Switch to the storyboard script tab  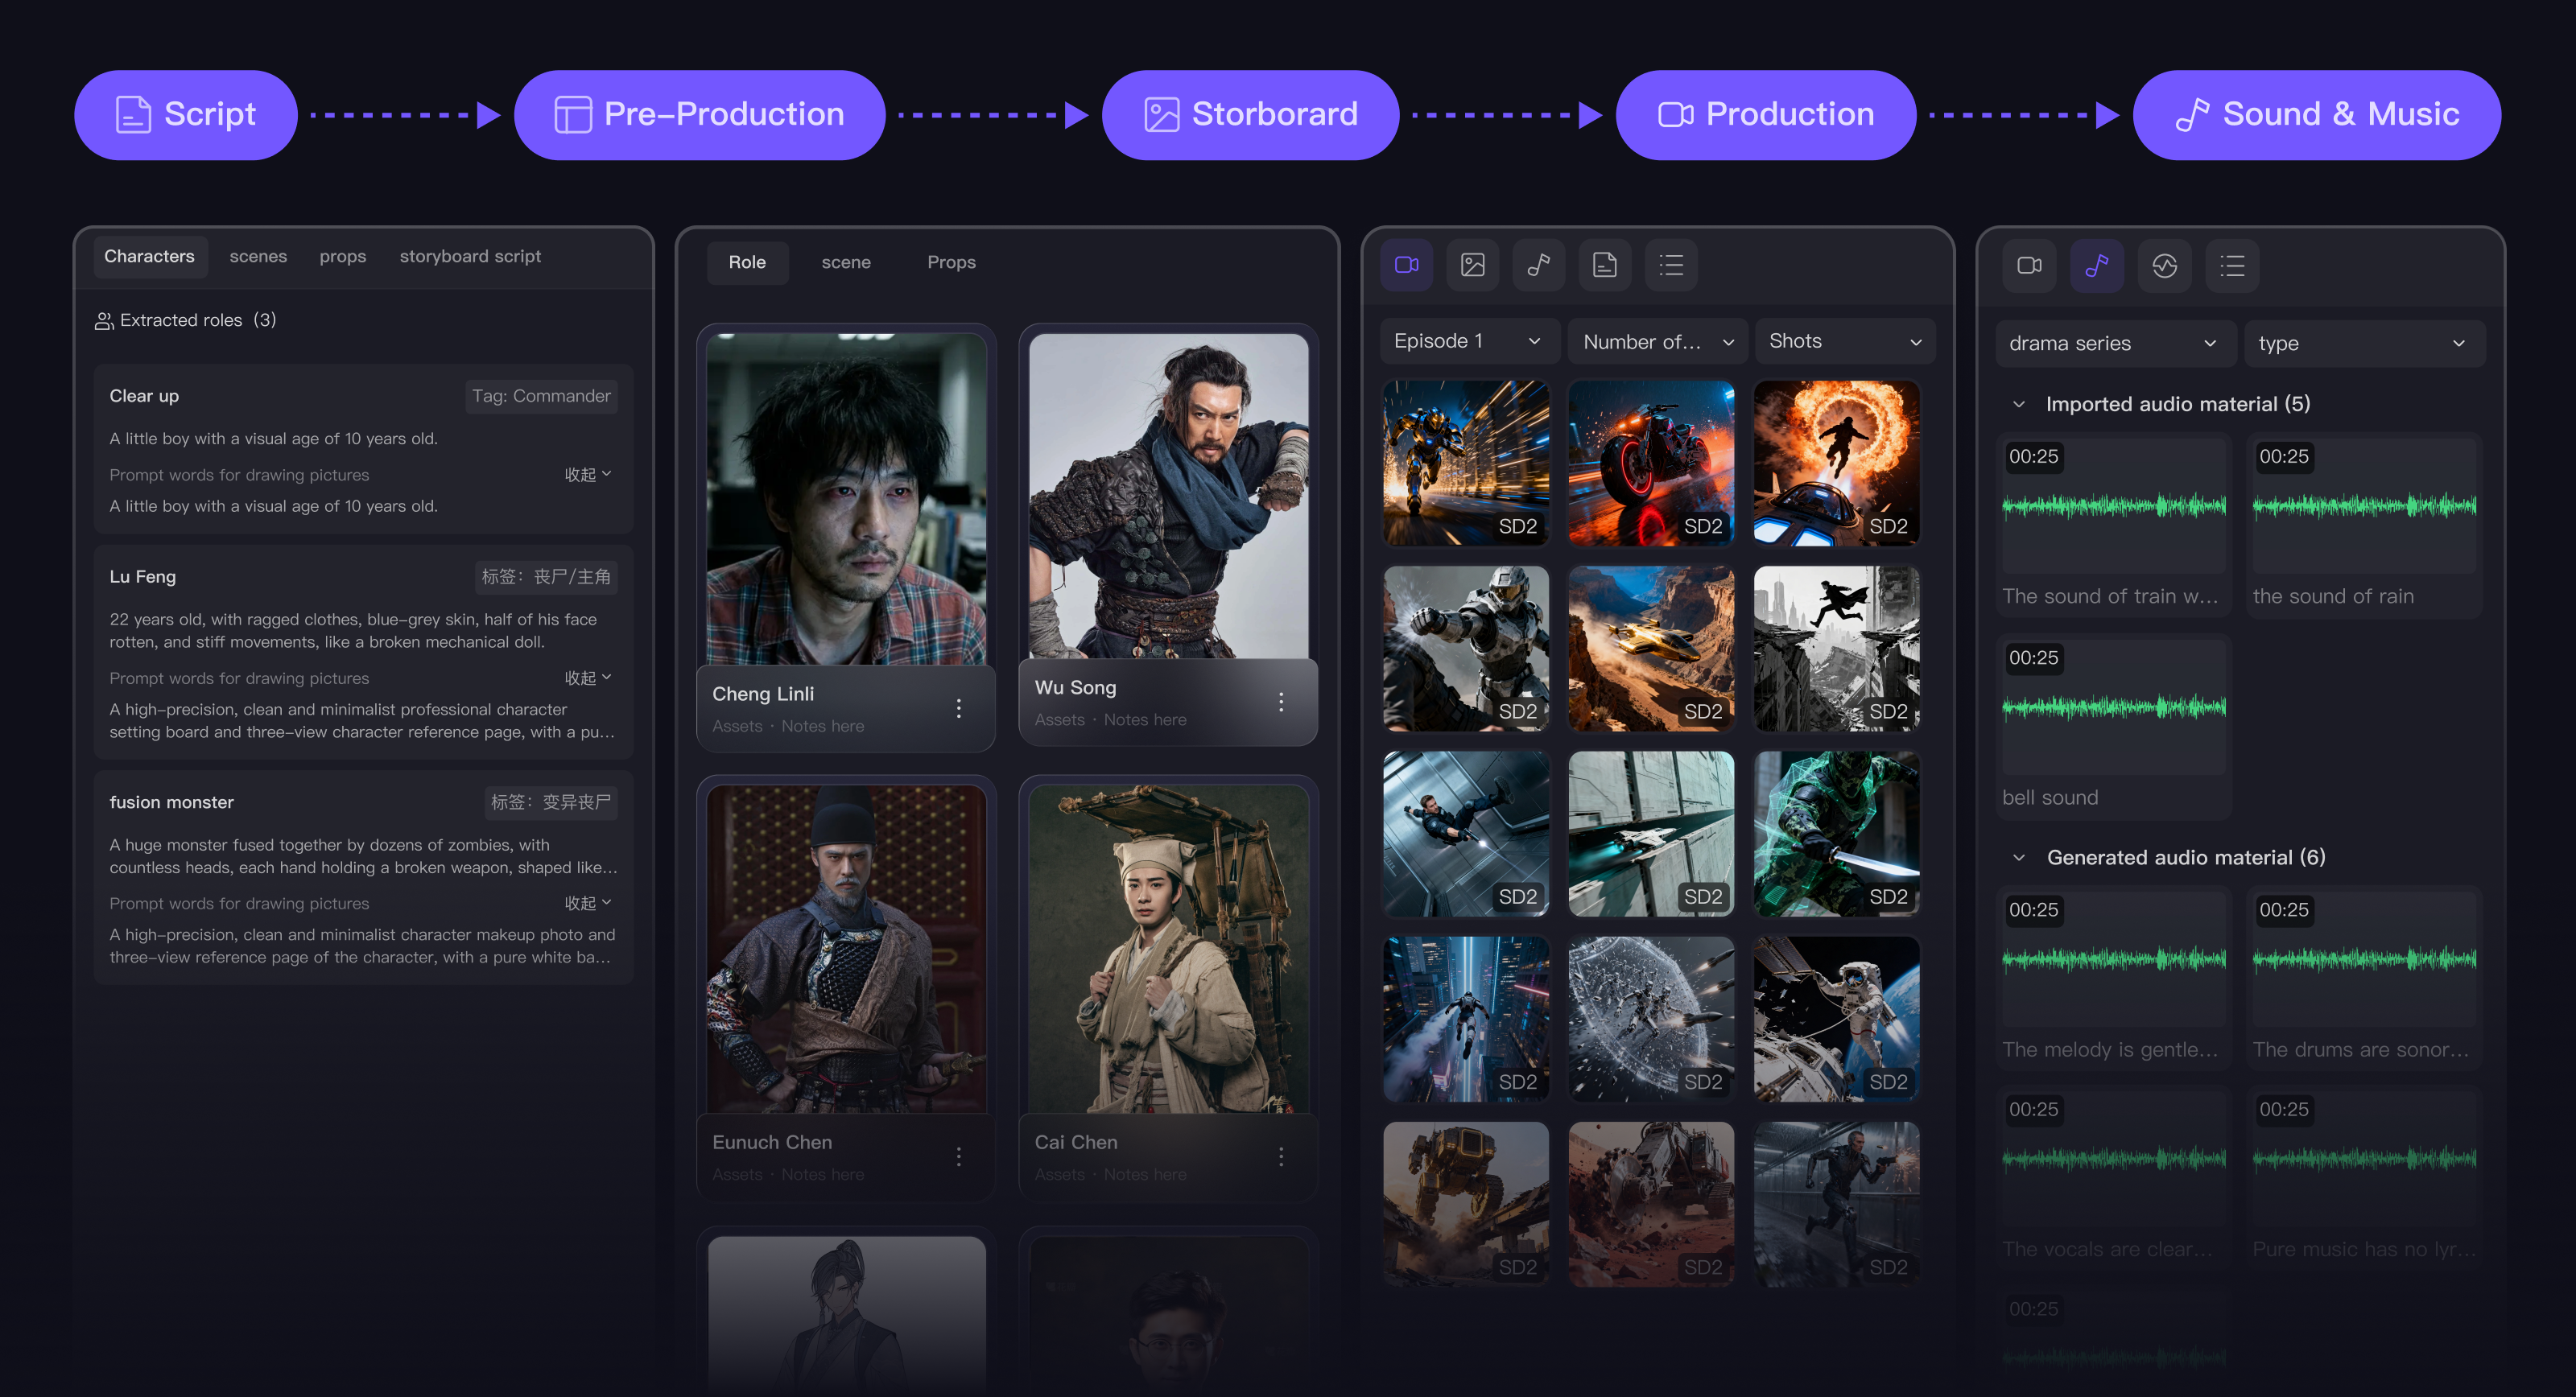pyautogui.click(x=470, y=256)
